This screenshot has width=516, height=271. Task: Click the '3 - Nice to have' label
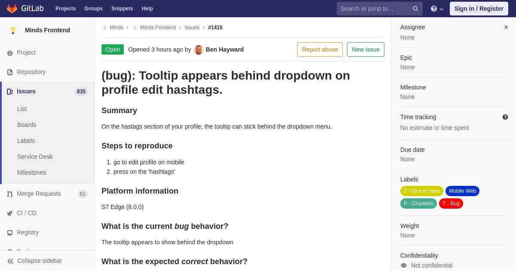[x=422, y=191]
